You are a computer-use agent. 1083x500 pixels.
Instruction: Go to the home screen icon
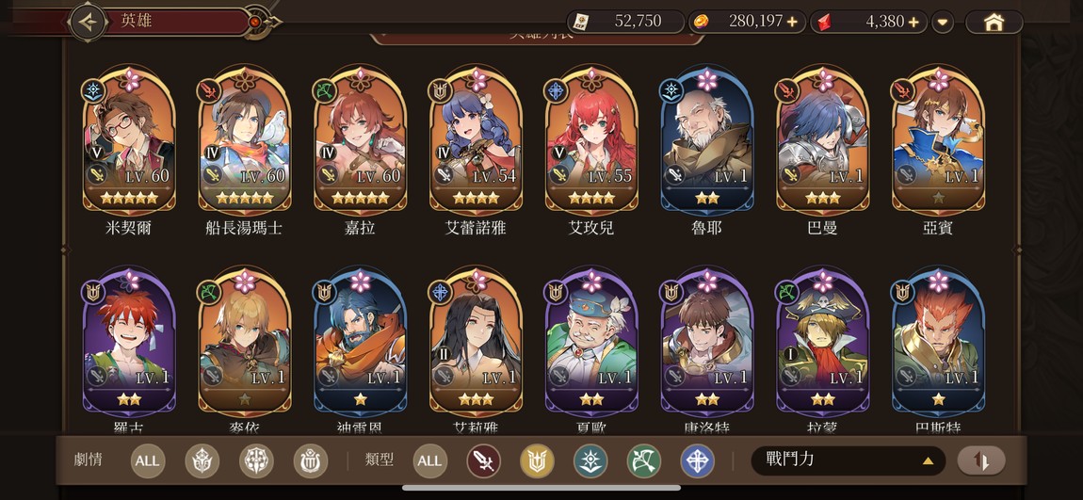994,22
